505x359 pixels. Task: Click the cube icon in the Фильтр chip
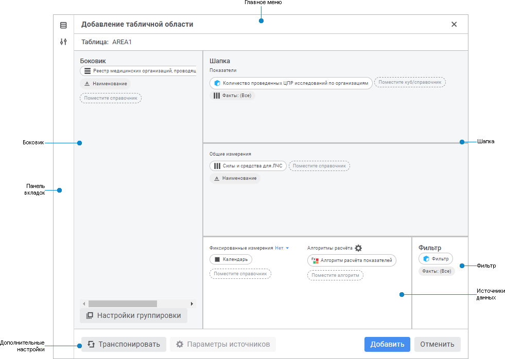pos(426,259)
